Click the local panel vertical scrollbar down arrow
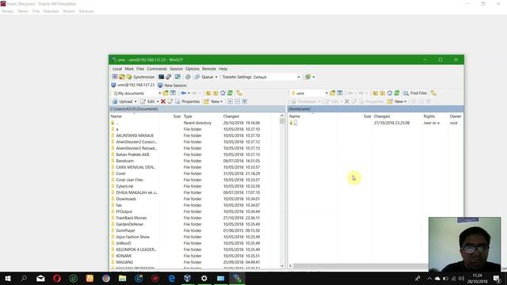 282,266
